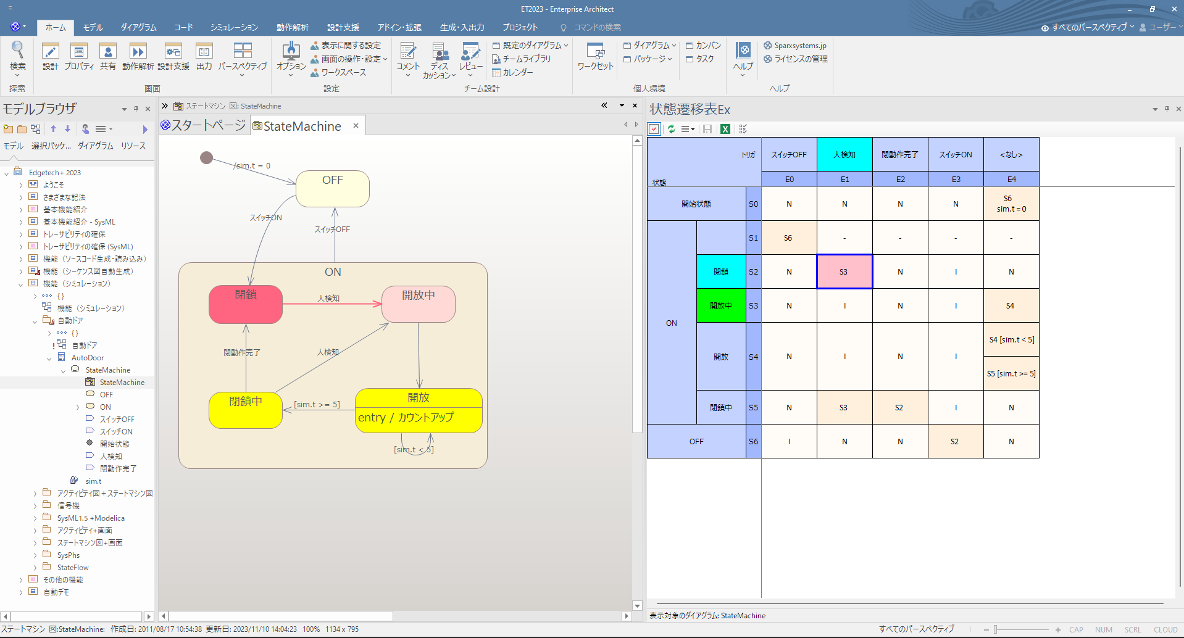The height and width of the screenshot is (638, 1184).
Task: Select the OFF state in the diagram
Action: (333, 189)
